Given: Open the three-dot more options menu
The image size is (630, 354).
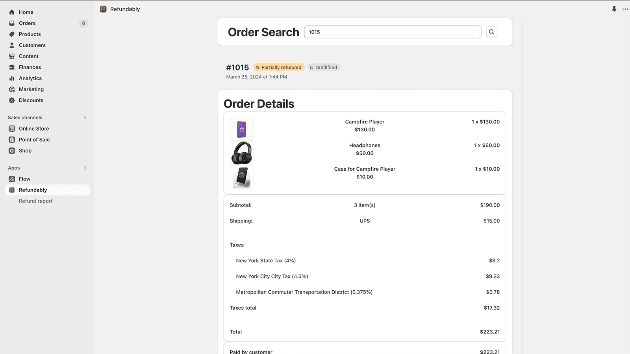Looking at the screenshot, I should 625,9.
